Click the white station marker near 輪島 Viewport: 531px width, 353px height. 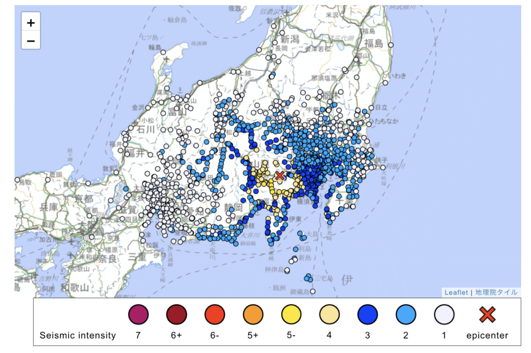163,53
